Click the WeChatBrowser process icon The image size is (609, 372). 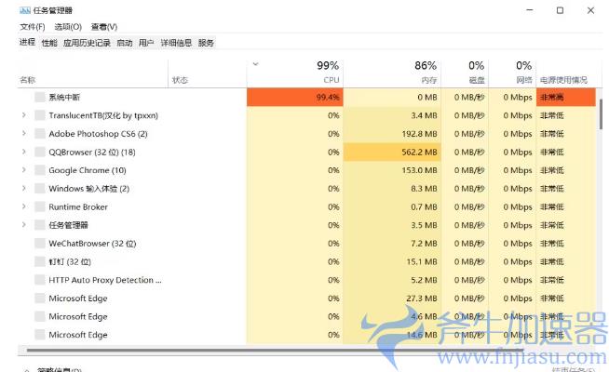click(x=40, y=244)
